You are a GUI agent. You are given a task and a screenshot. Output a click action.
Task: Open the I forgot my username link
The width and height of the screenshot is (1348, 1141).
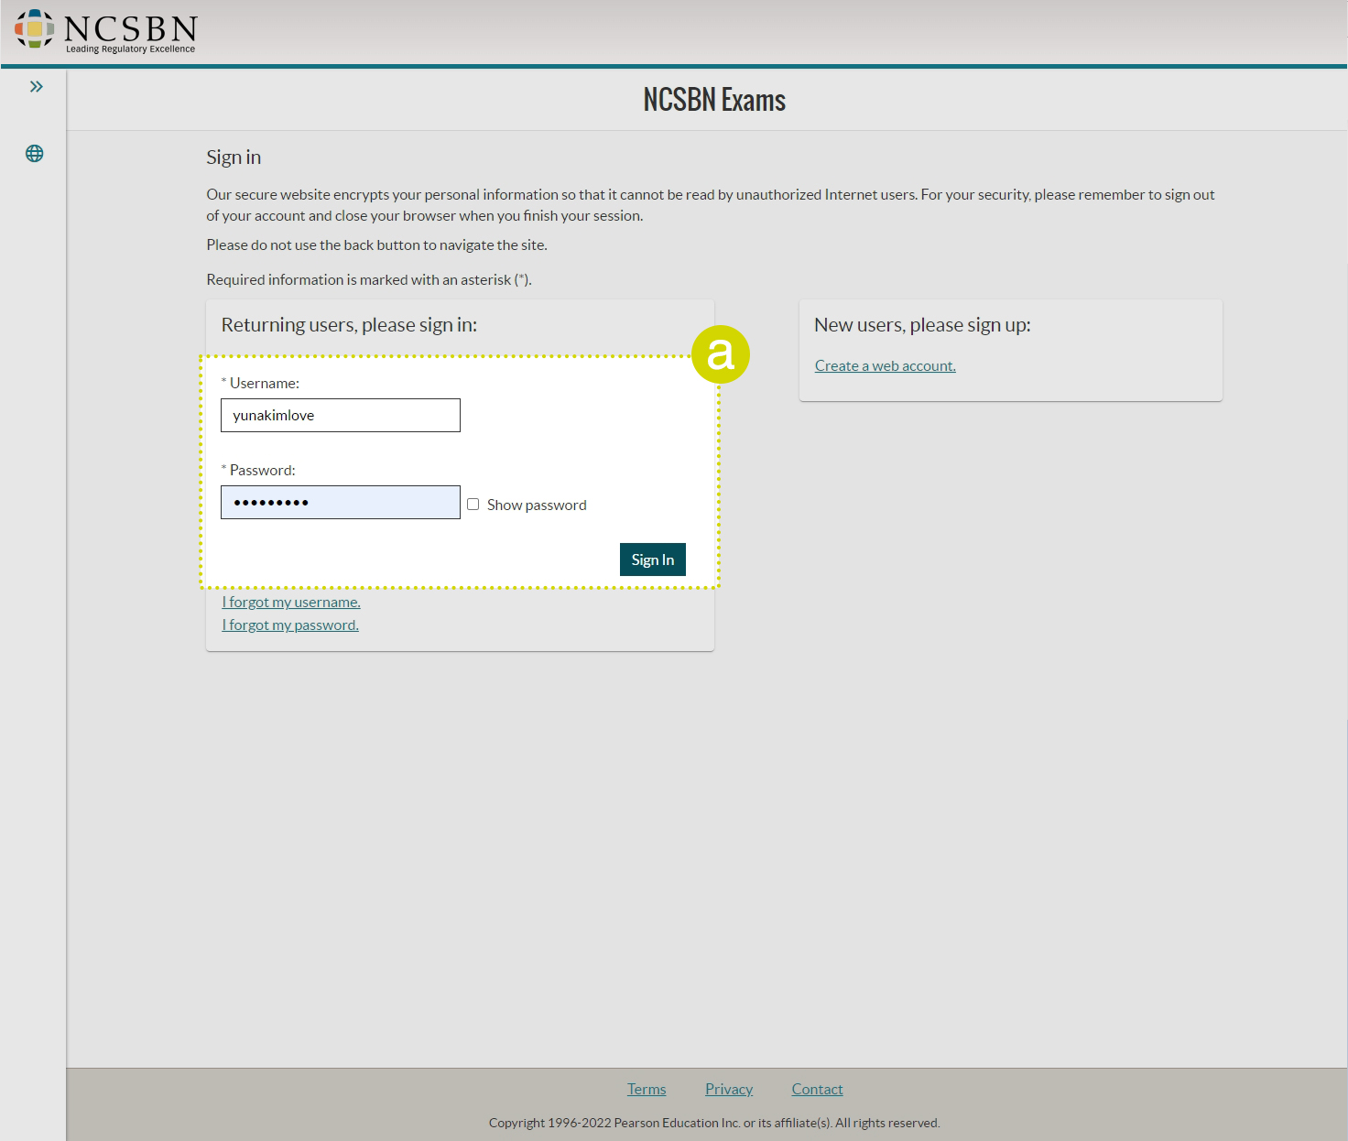coord(291,602)
